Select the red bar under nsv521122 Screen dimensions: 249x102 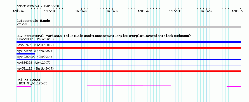129,71
